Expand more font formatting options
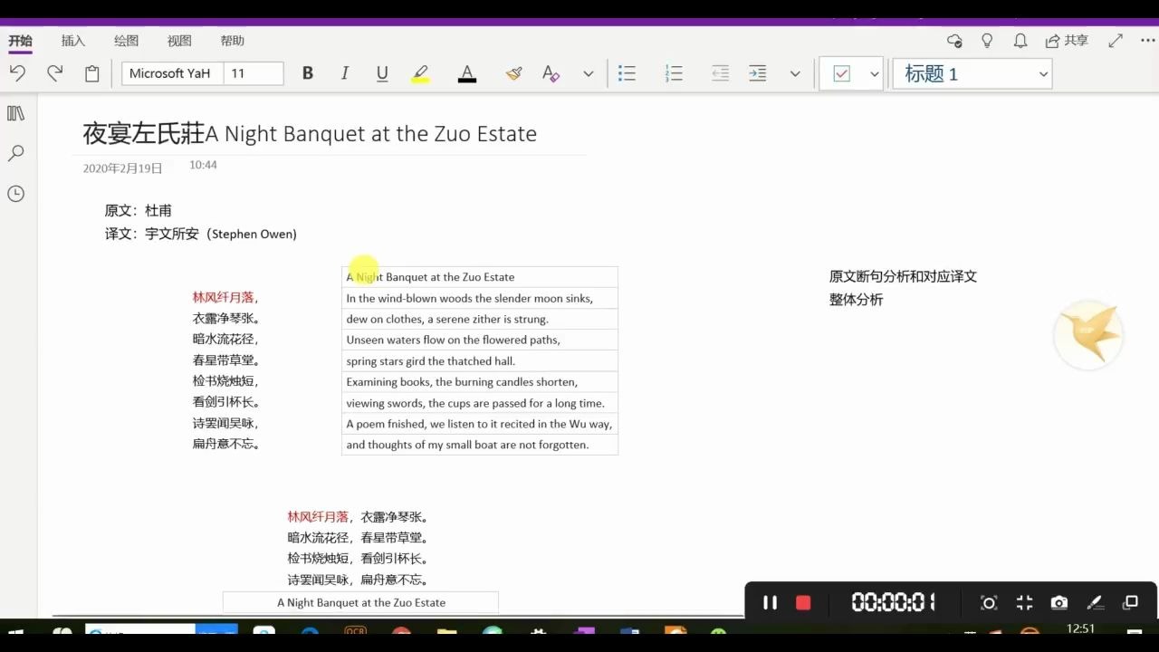Screen dimensions: 1159x652 tap(589, 73)
